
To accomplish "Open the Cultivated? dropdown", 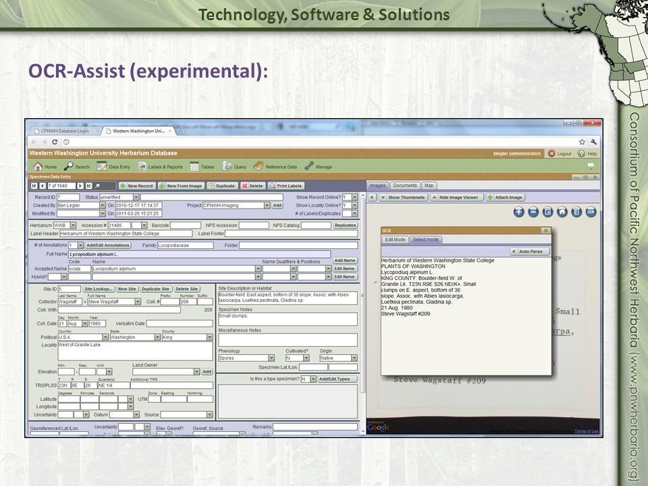I will (306, 358).
